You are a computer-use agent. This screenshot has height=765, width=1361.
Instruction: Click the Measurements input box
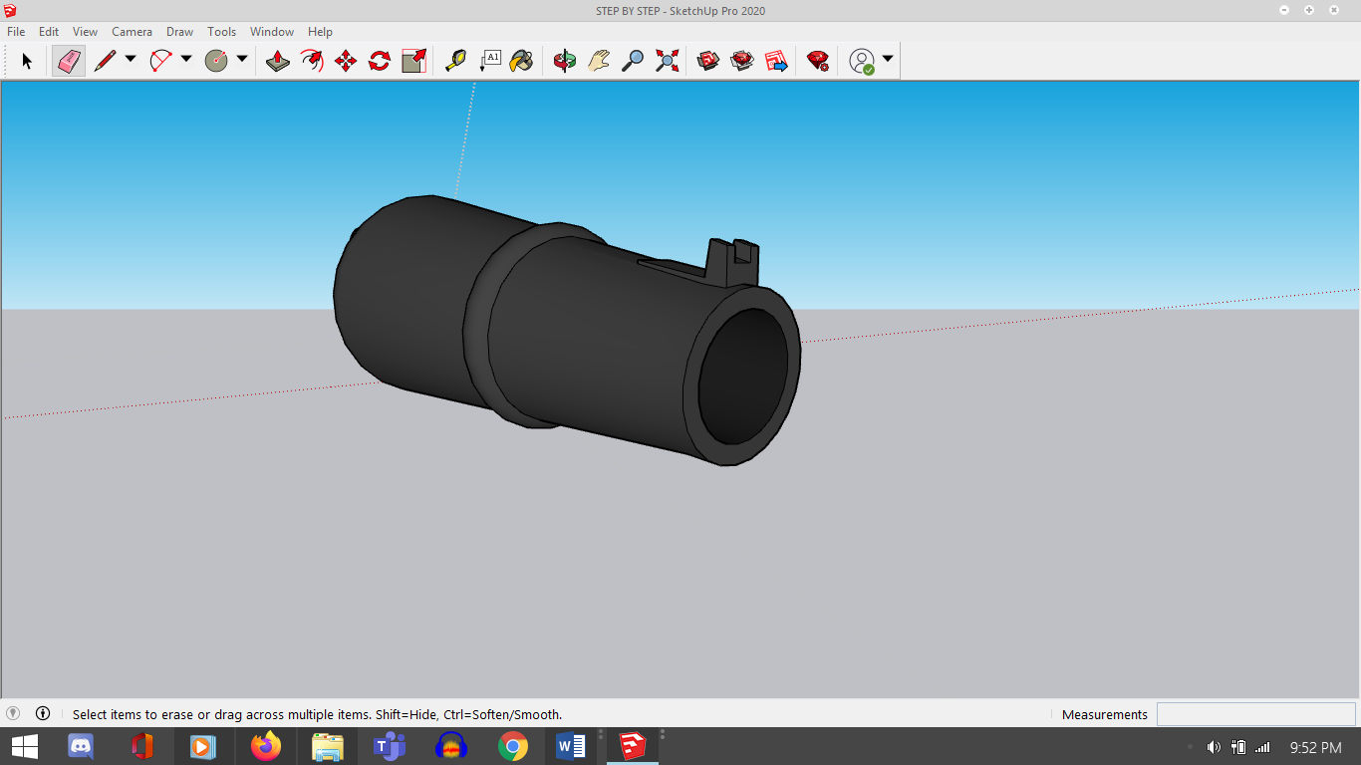(1255, 714)
